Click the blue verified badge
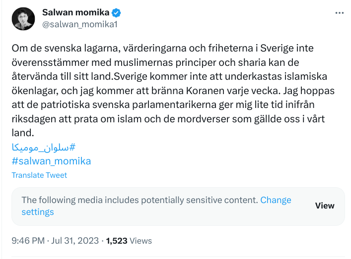 [116, 13]
